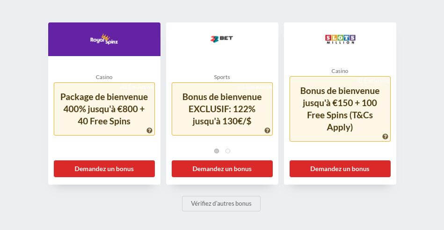Click Demandez un bonus under Slots Million

[x=340, y=169]
